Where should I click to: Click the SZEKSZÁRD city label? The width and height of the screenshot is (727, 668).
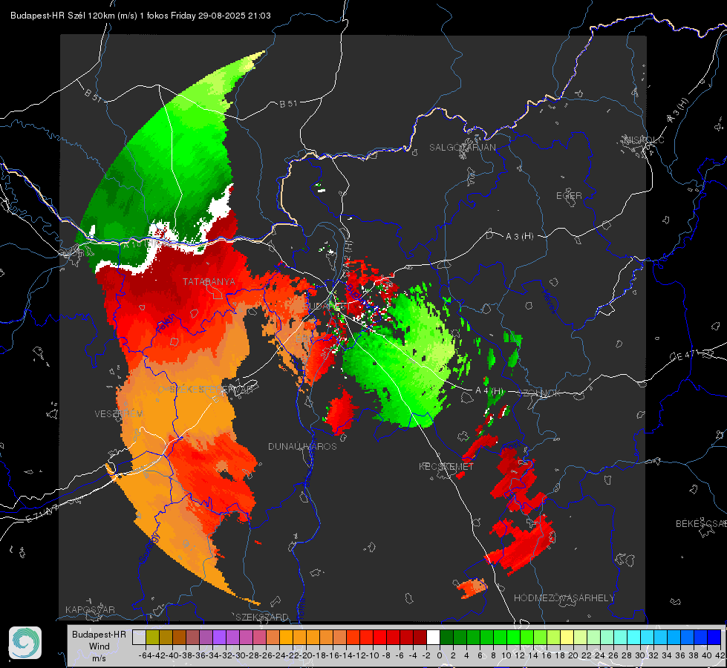[x=262, y=617]
